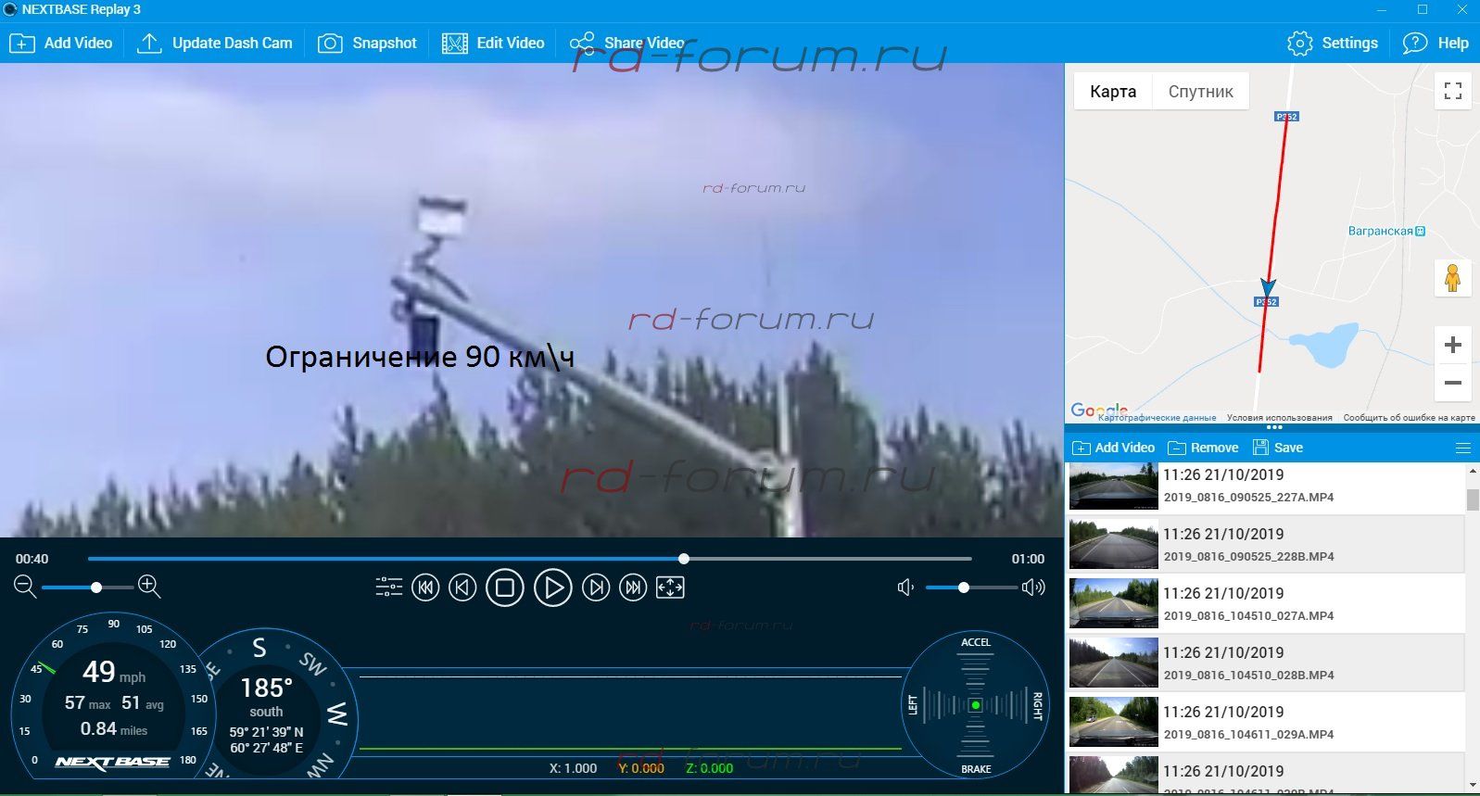Image resolution: width=1480 pixels, height=796 pixels.
Task: Switch map to Спутник view
Action: 1200,92
